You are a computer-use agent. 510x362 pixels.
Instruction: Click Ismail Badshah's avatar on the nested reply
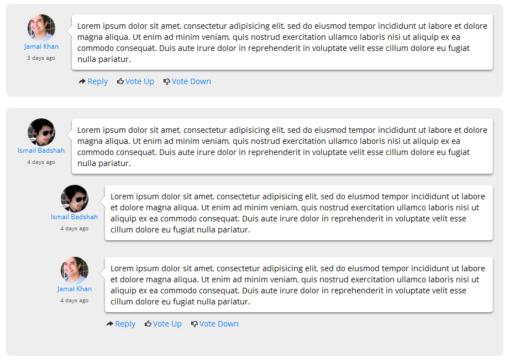(x=75, y=198)
